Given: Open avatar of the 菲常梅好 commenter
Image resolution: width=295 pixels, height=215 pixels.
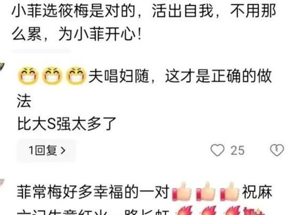Looking at the screenshot, I should point(2,184).
